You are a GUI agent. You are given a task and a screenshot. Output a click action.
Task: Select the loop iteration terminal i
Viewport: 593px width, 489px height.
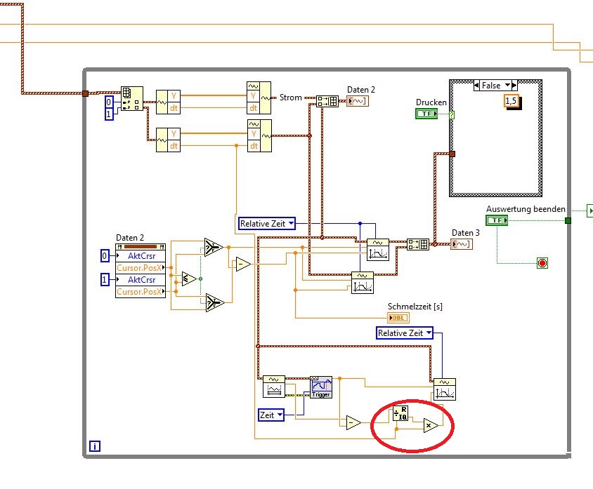[95, 446]
